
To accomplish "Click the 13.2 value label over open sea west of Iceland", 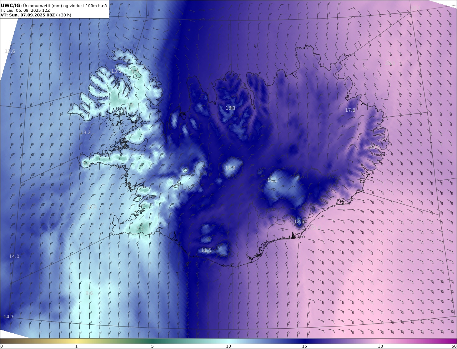I will [x=86, y=132].
